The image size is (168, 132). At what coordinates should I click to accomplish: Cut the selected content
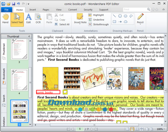59,15
